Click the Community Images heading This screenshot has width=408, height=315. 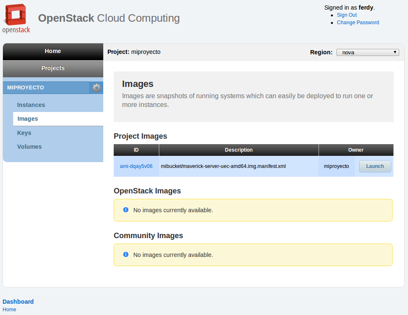coord(148,236)
